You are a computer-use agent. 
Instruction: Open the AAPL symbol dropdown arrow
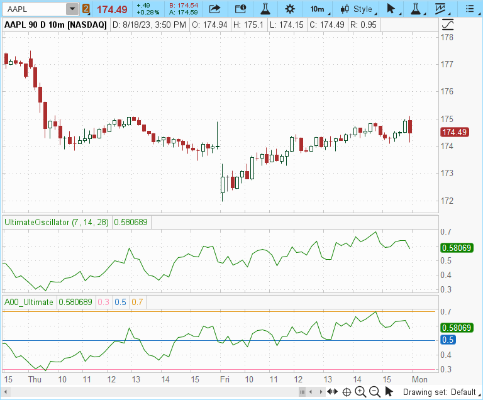pos(72,9)
